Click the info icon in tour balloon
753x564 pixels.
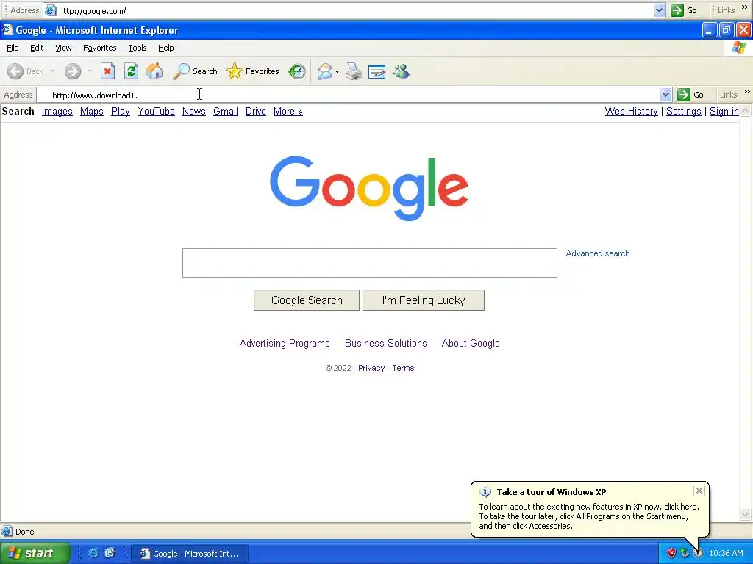[485, 491]
